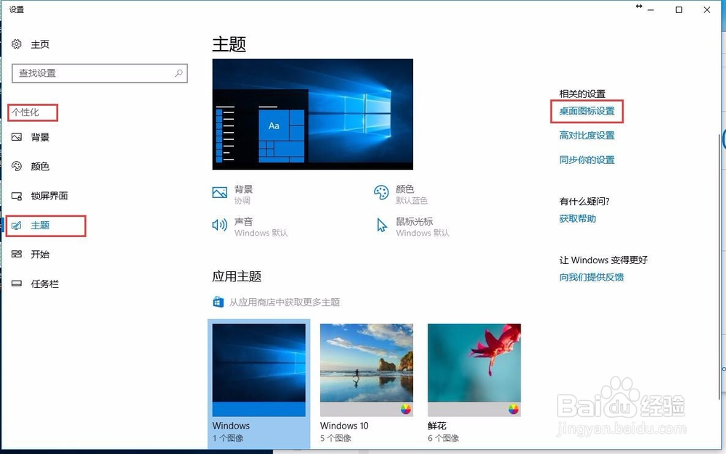
Task: Click the mouse cursor icon beside 鼠标光标
Action: (x=381, y=226)
